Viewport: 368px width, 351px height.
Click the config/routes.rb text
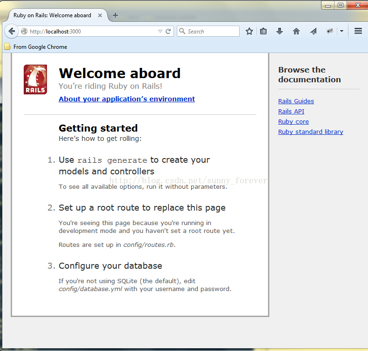point(148,245)
